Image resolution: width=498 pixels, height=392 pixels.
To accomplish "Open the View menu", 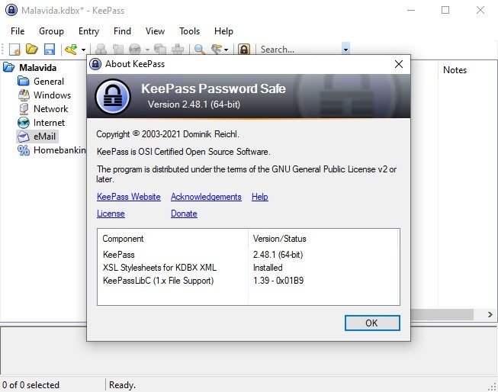I will click(155, 31).
